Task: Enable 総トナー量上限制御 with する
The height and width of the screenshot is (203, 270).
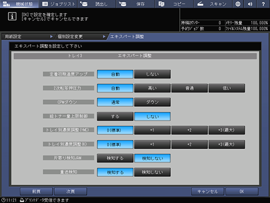Action: 115,116
